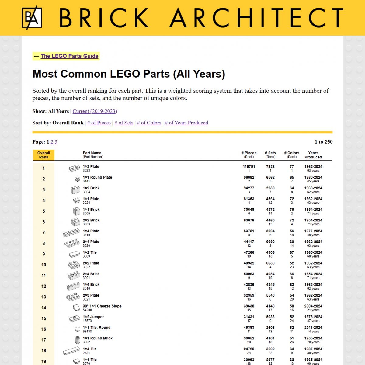Click the Overall Rank column header
The width and height of the screenshot is (365, 365).
[43, 155]
